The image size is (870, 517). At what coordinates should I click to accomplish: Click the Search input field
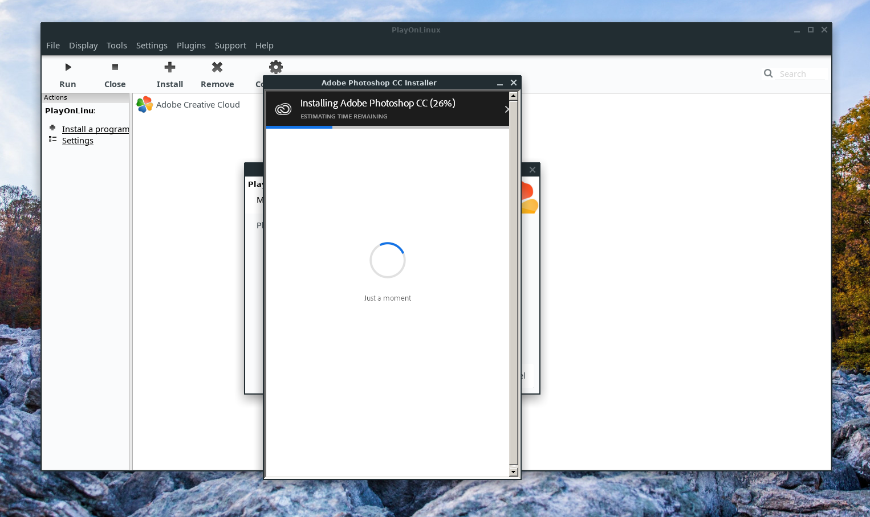[x=803, y=74]
